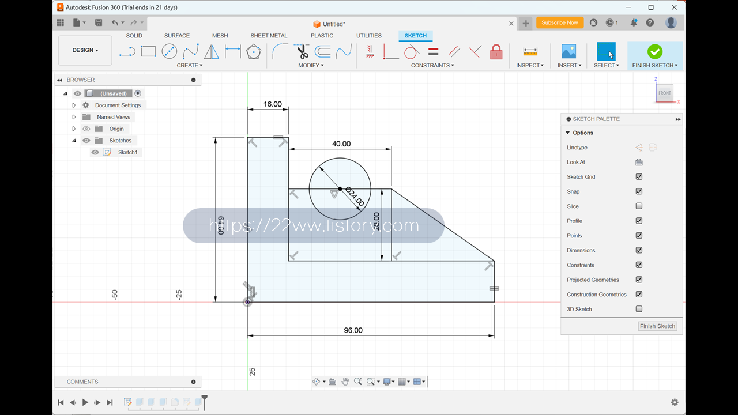Screen dimensions: 738x415
Task: Expand the Named Views node
Action: click(74, 117)
